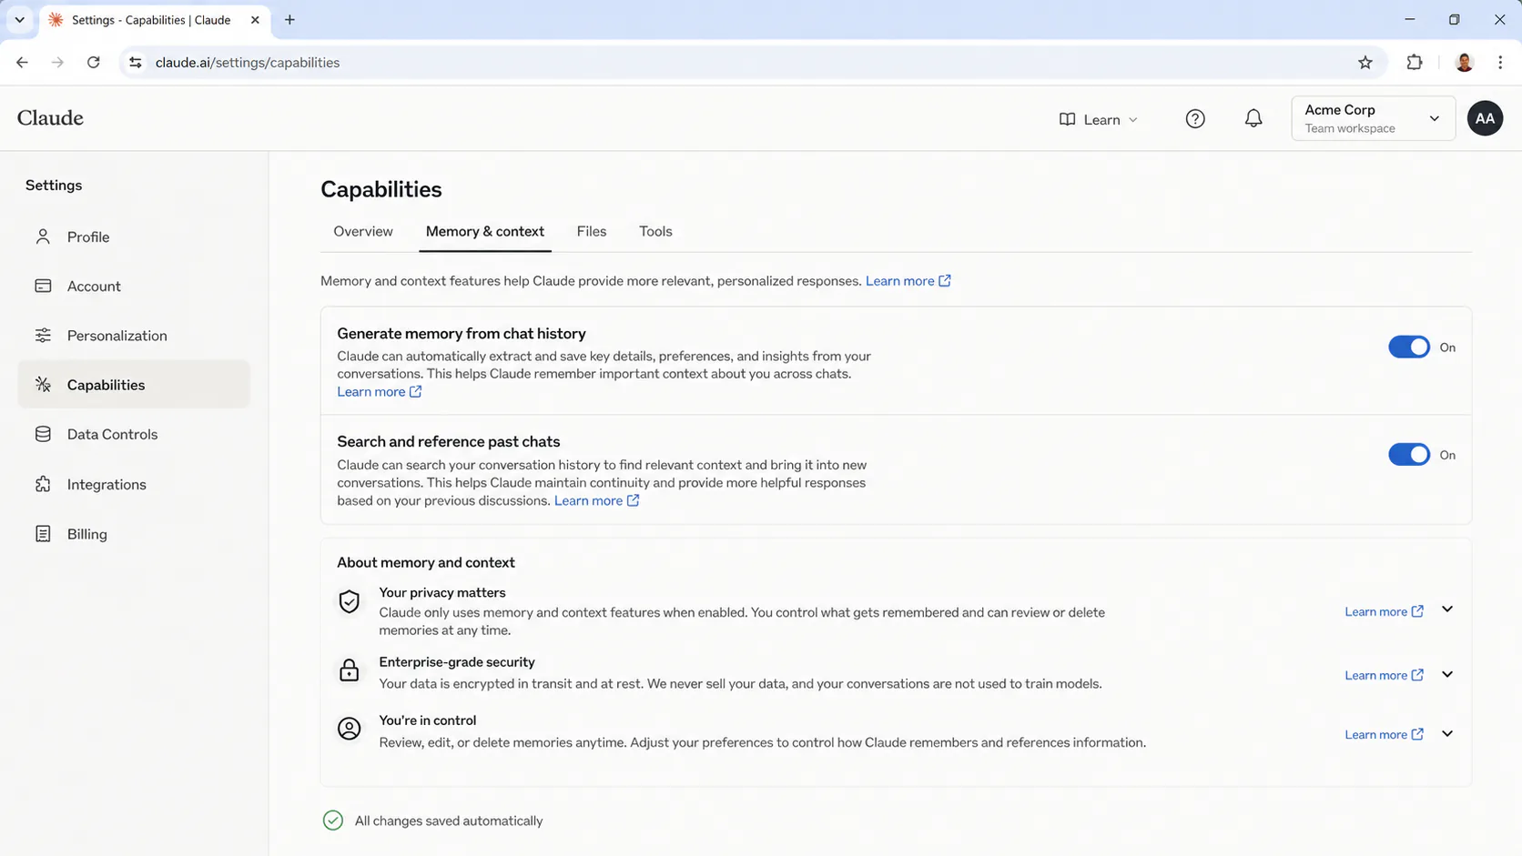Click the Settings sidebar heading
This screenshot has height=856, width=1522.
click(54, 186)
